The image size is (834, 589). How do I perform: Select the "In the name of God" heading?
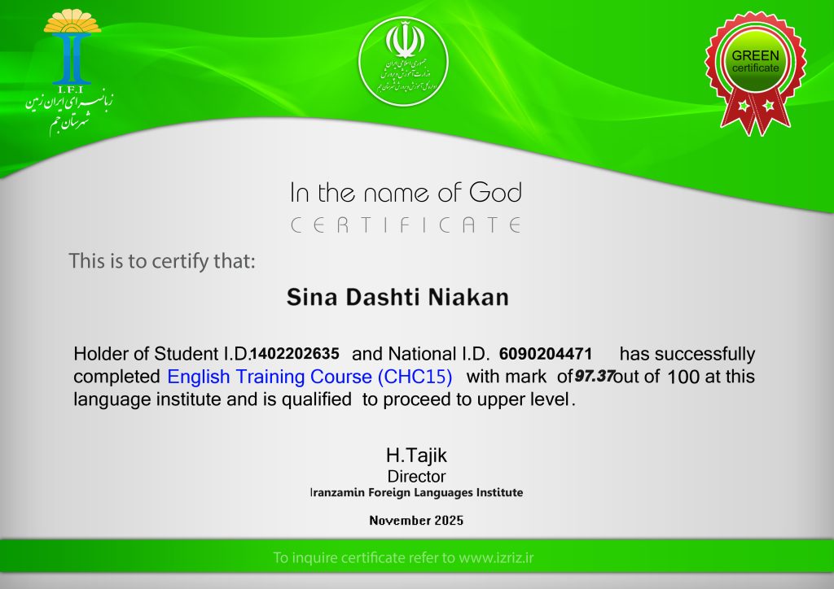pyautogui.click(x=406, y=194)
